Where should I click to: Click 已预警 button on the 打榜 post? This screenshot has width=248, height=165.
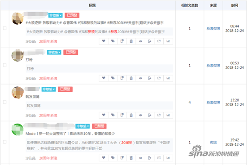(71, 52)
